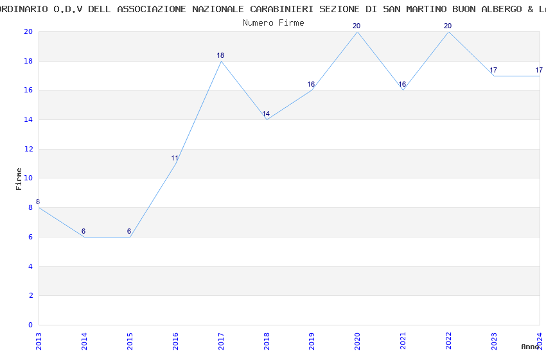Click the Numero Firme chart subtitle
The width and height of the screenshot is (546, 353).
tap(274, 22)
